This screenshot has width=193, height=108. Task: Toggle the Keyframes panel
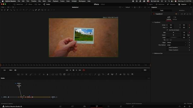tap(160, 4)
